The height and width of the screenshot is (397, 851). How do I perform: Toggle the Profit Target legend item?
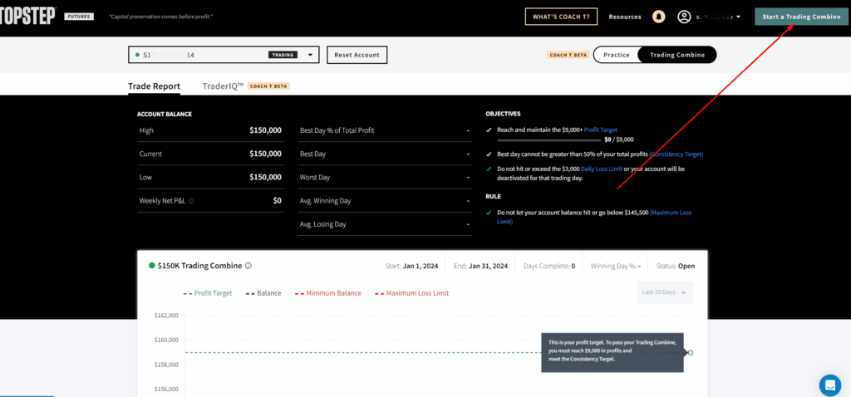click(208, 293)
